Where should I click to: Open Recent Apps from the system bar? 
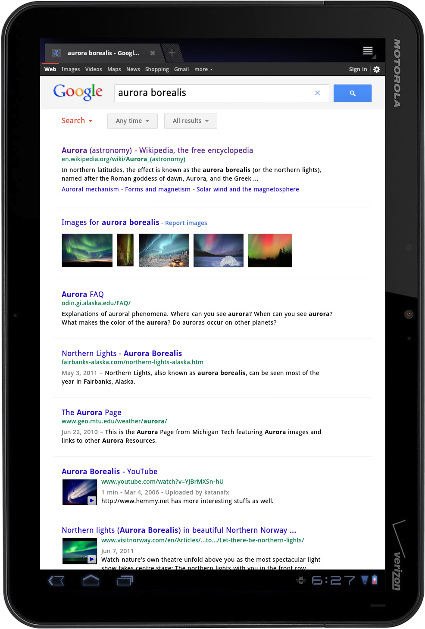pos(124,581)
